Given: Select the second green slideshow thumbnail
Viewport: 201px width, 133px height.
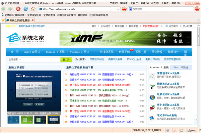Looking at the screenshot, I should pos(27,120).
